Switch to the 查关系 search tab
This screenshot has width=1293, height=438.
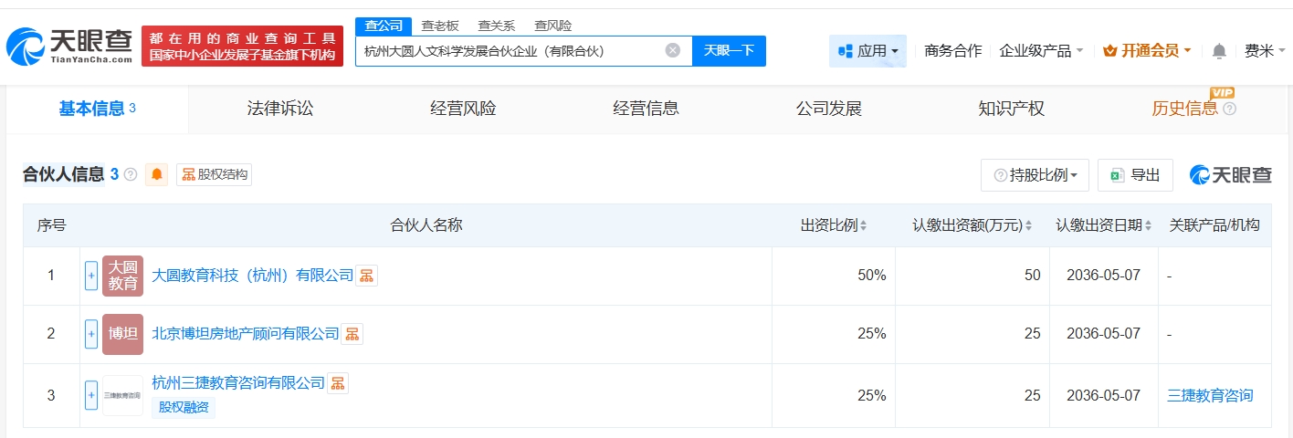click(497, 26)
